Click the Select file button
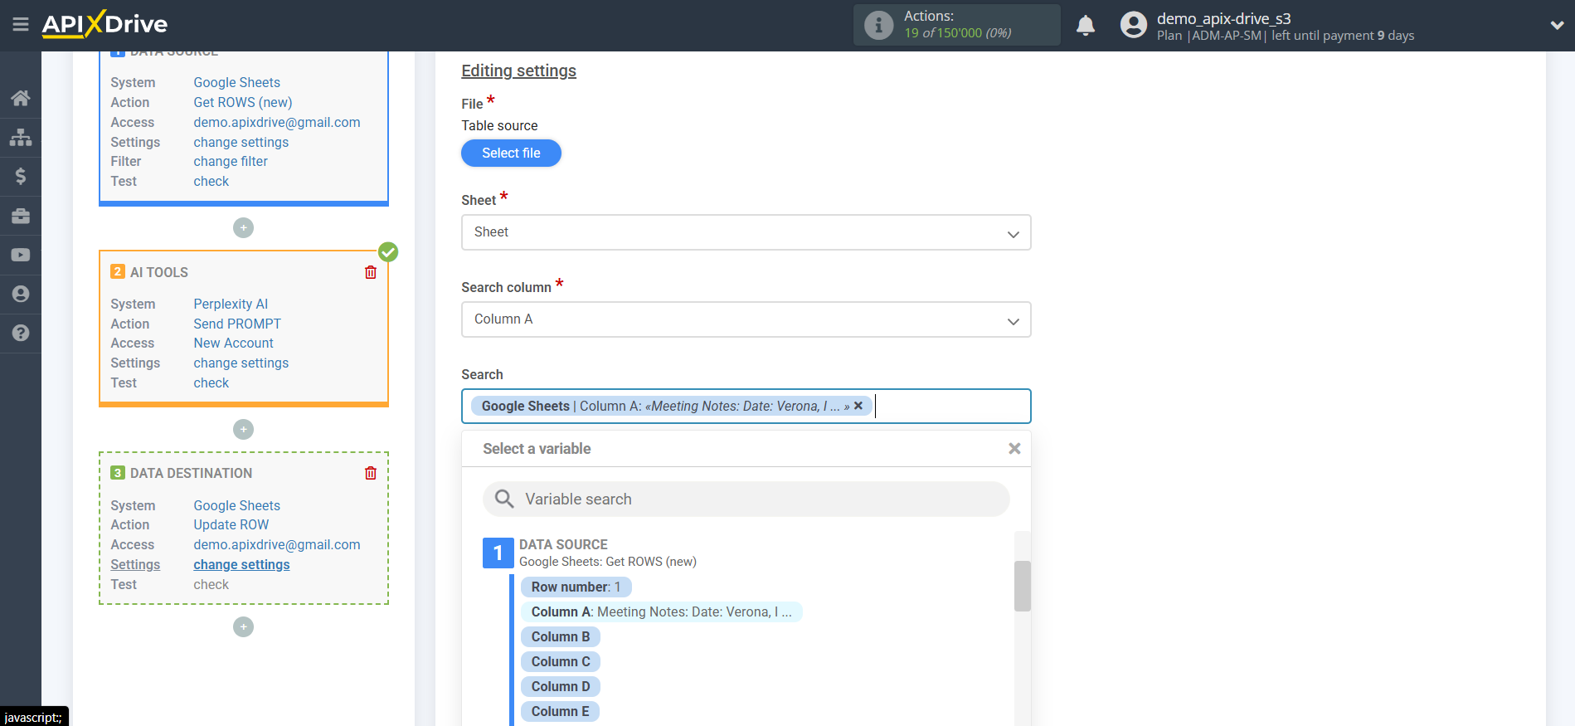This screenshot has height=726, width=1575. (x=511, y=153)
